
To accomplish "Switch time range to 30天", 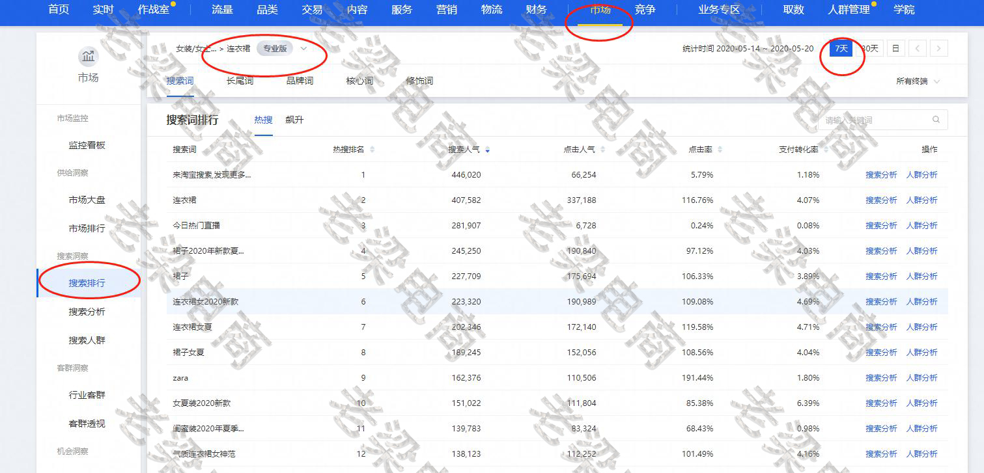I will click(x=870, y=48).
